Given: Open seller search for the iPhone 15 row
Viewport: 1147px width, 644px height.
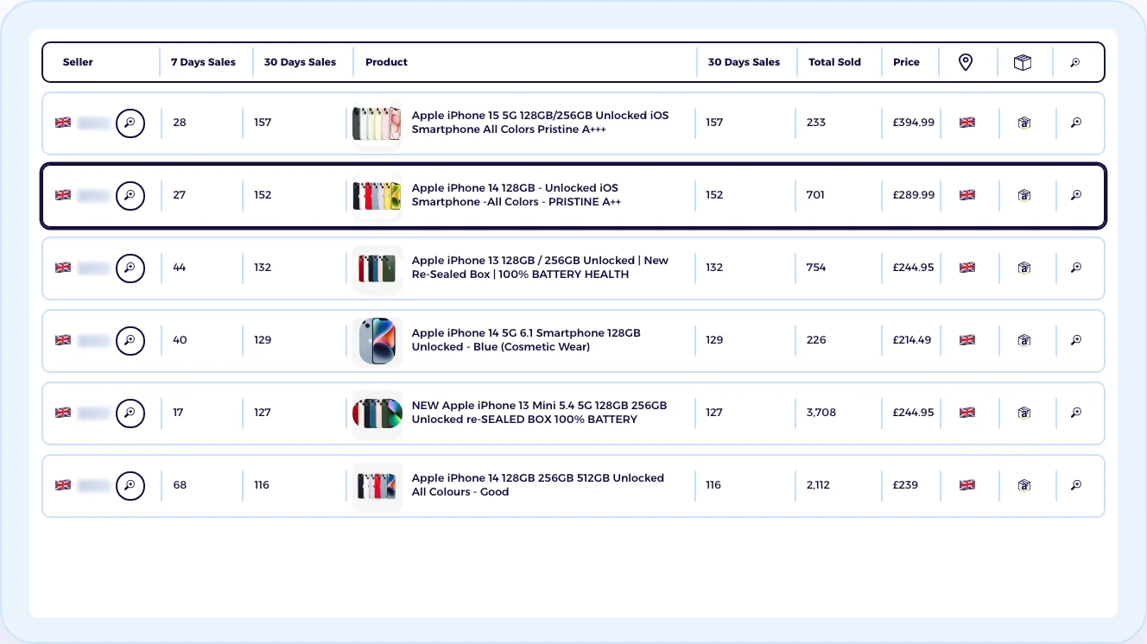Looking at the screenshot, I should click(130, 123).
